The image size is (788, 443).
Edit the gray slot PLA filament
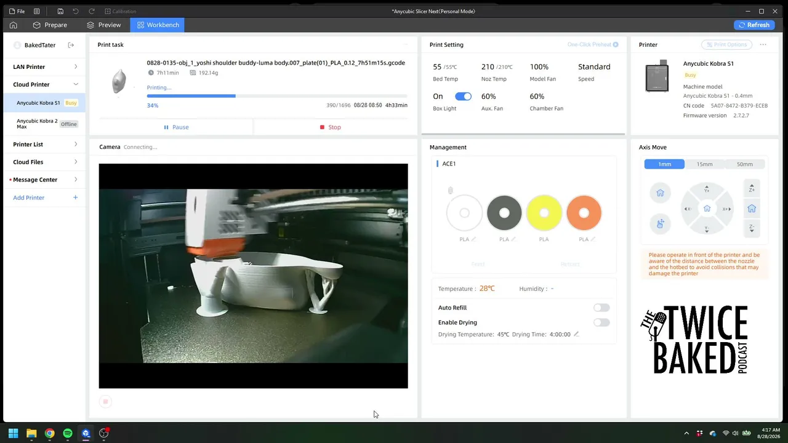(x=513, y=239)
